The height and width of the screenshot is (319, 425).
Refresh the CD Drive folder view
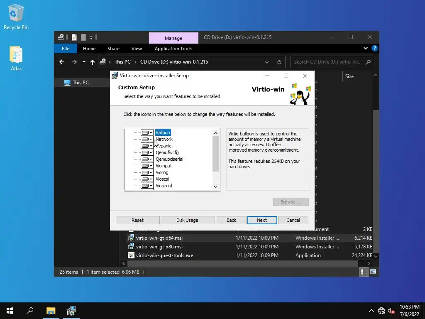click(x=279, y=62)
